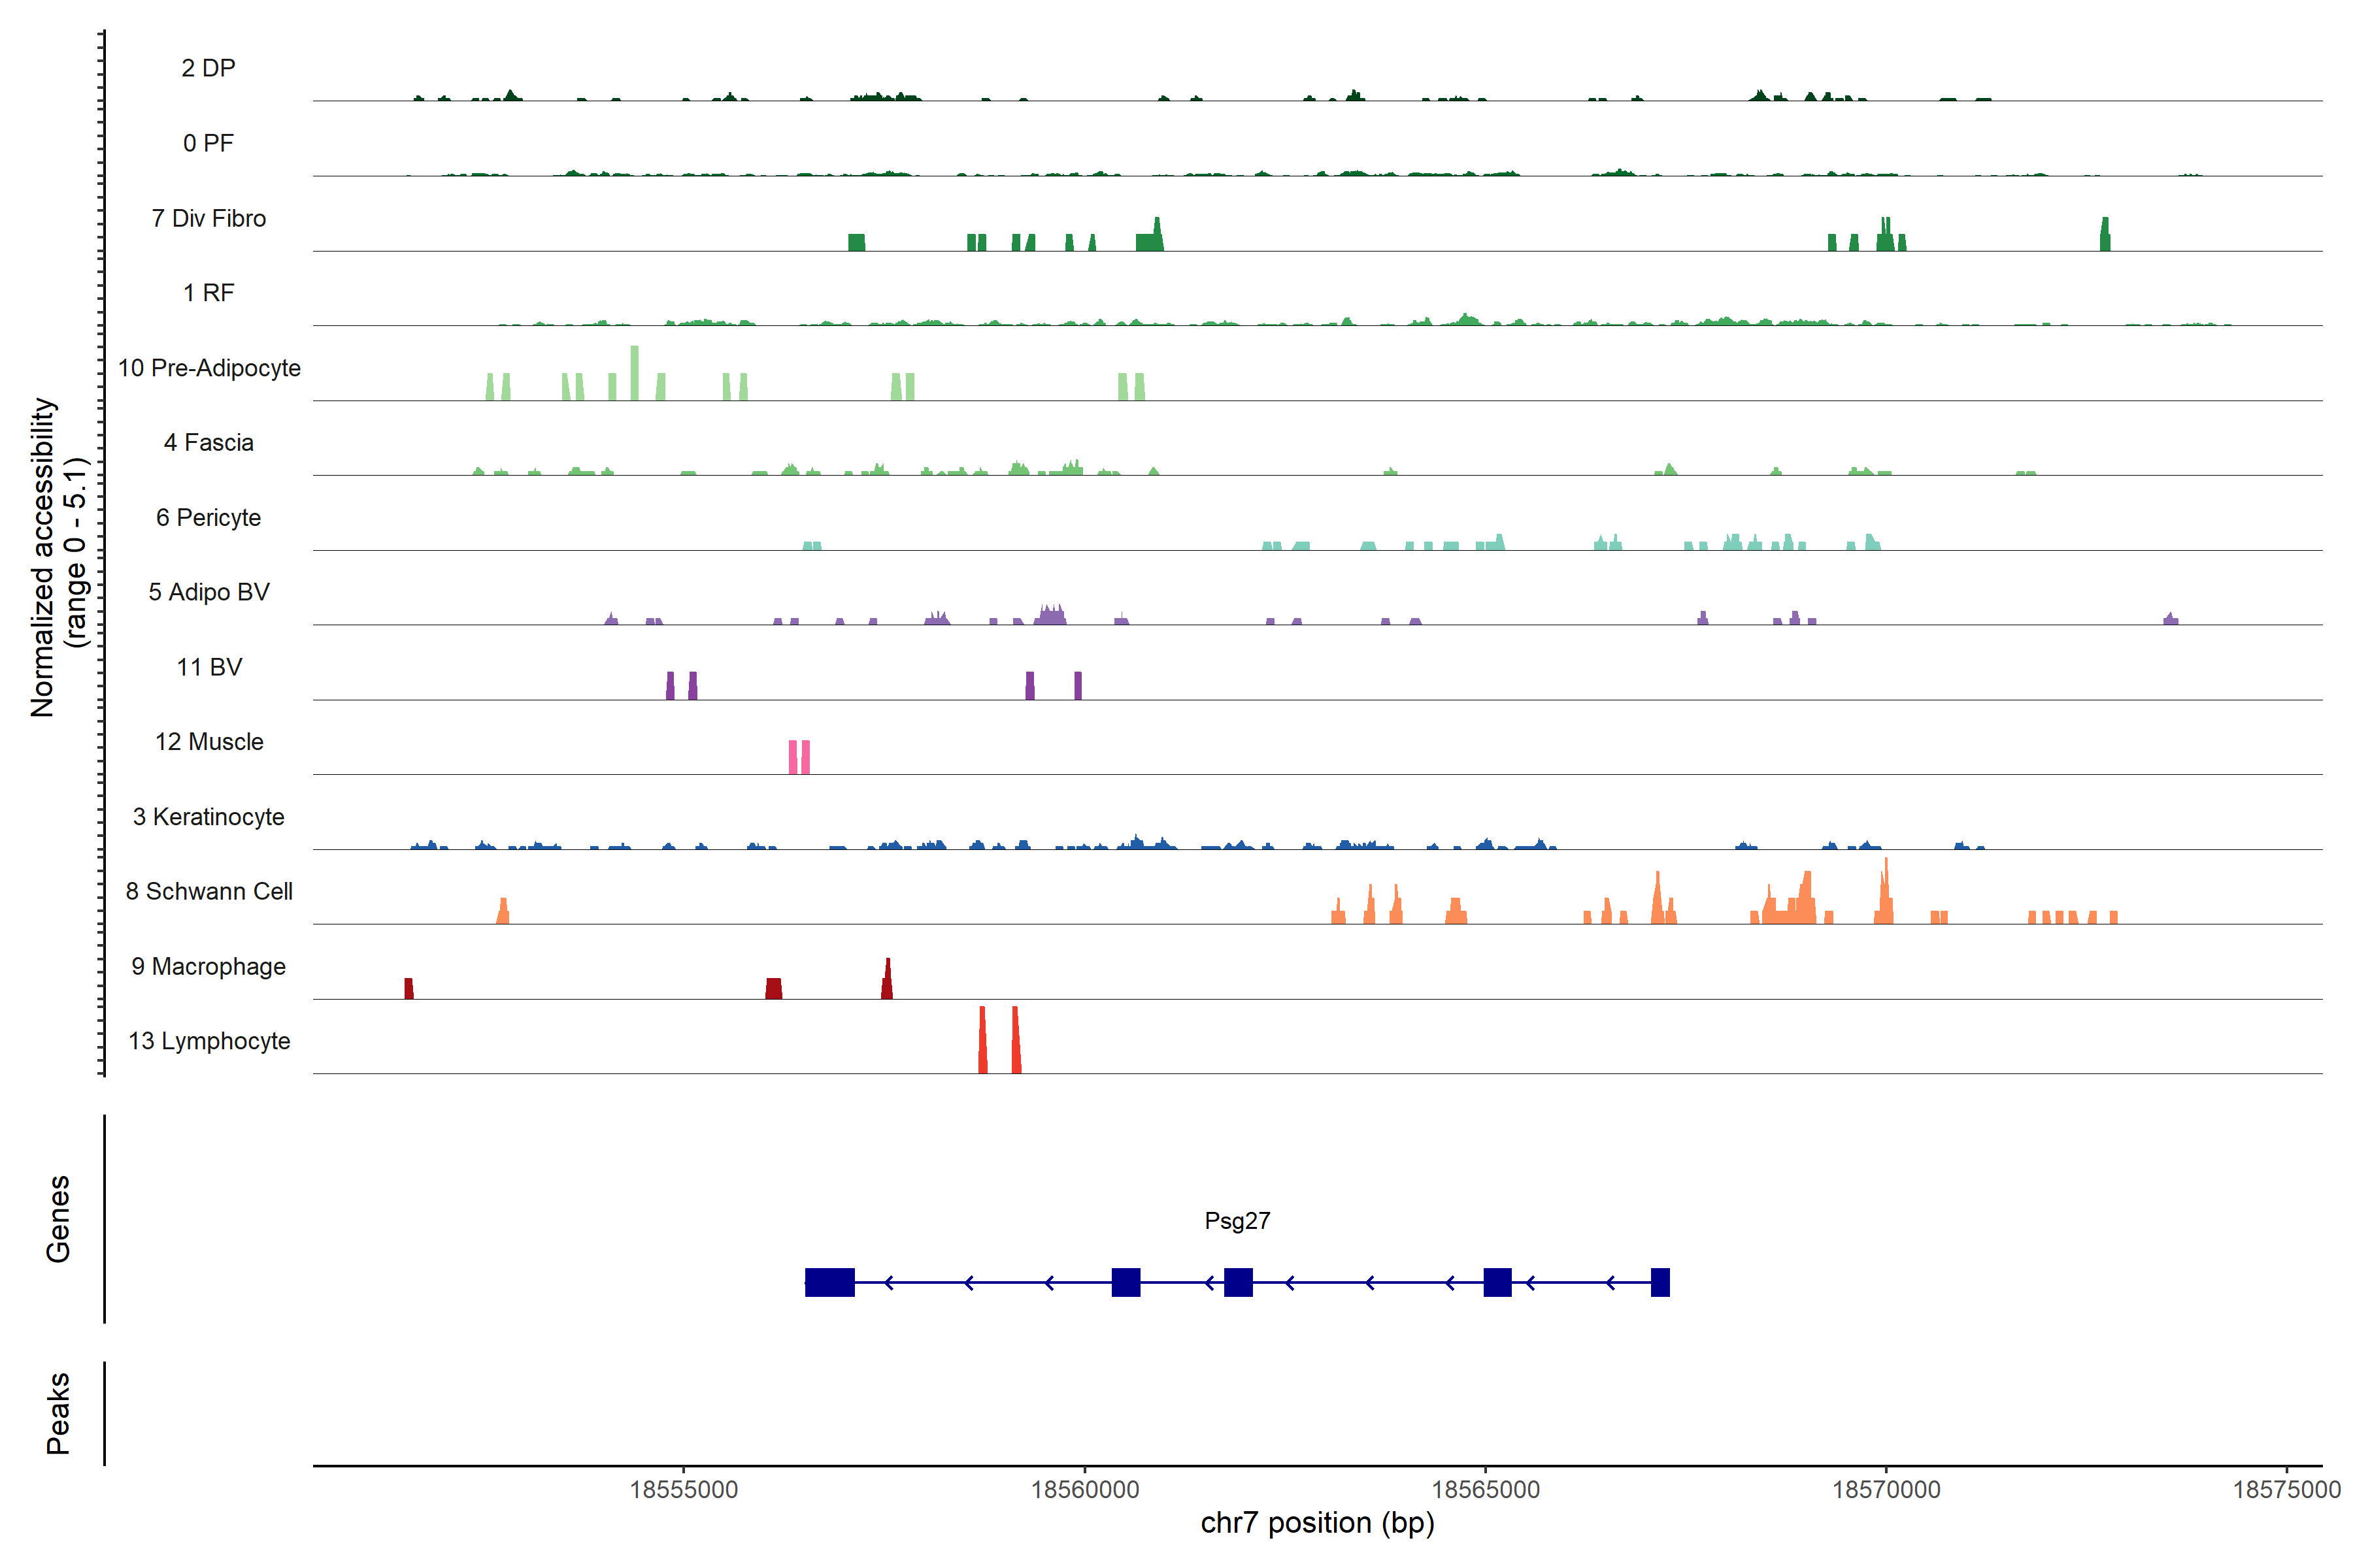
Task: Click the Psg27 gene name label
Action: pos(1237,1220)
